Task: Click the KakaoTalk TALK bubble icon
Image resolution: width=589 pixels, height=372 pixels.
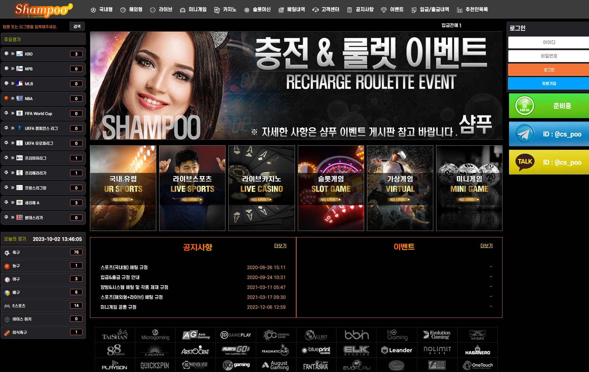Action: click(524, 162)
